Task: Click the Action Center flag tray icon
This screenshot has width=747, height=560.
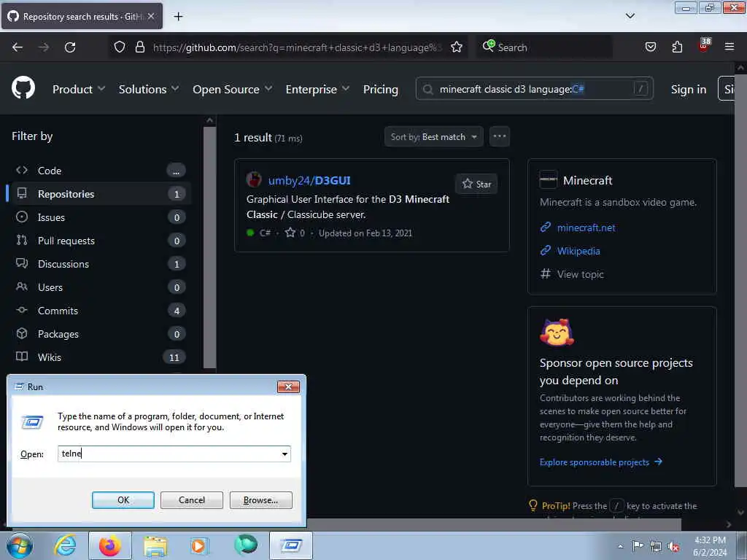Action: click(x=638, y=546)
